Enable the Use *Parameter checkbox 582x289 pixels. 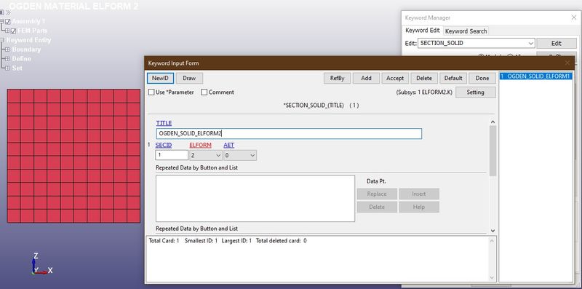151,92
